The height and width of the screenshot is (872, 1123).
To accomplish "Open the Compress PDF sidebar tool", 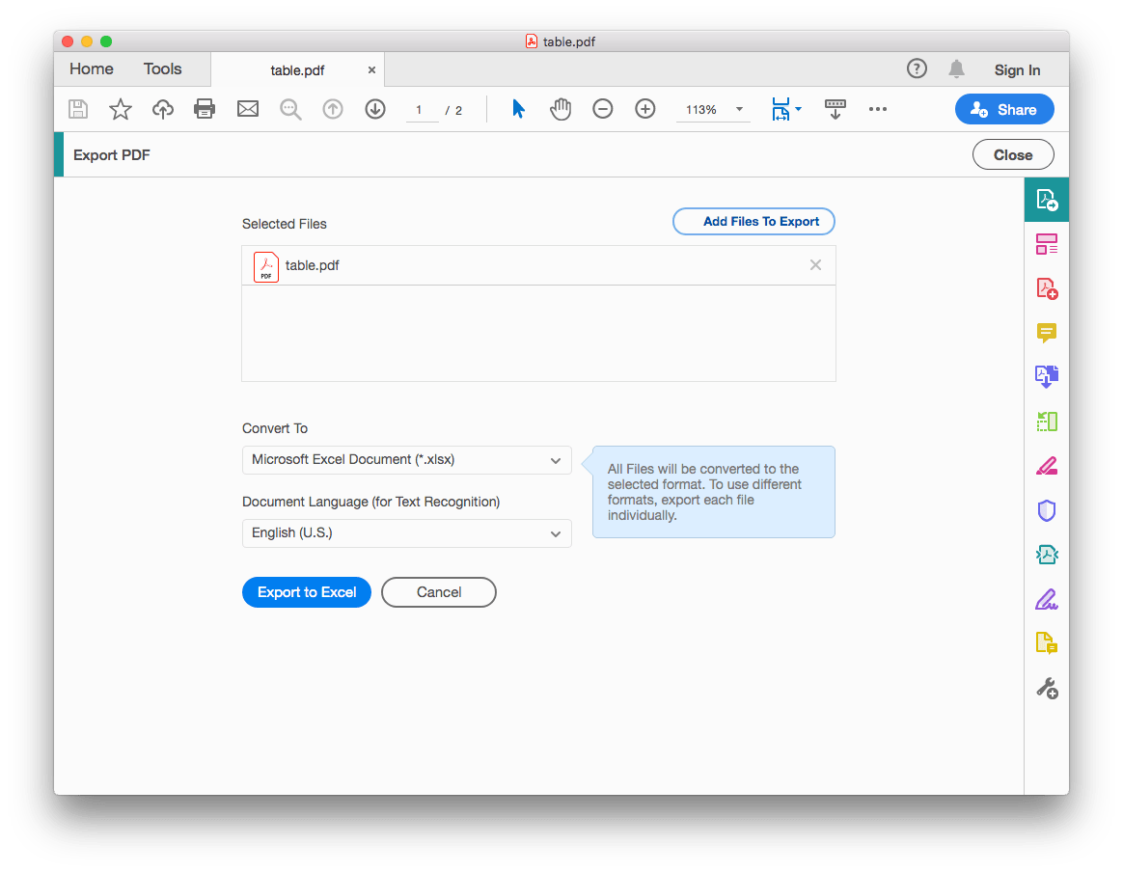I will (1047, 422).
